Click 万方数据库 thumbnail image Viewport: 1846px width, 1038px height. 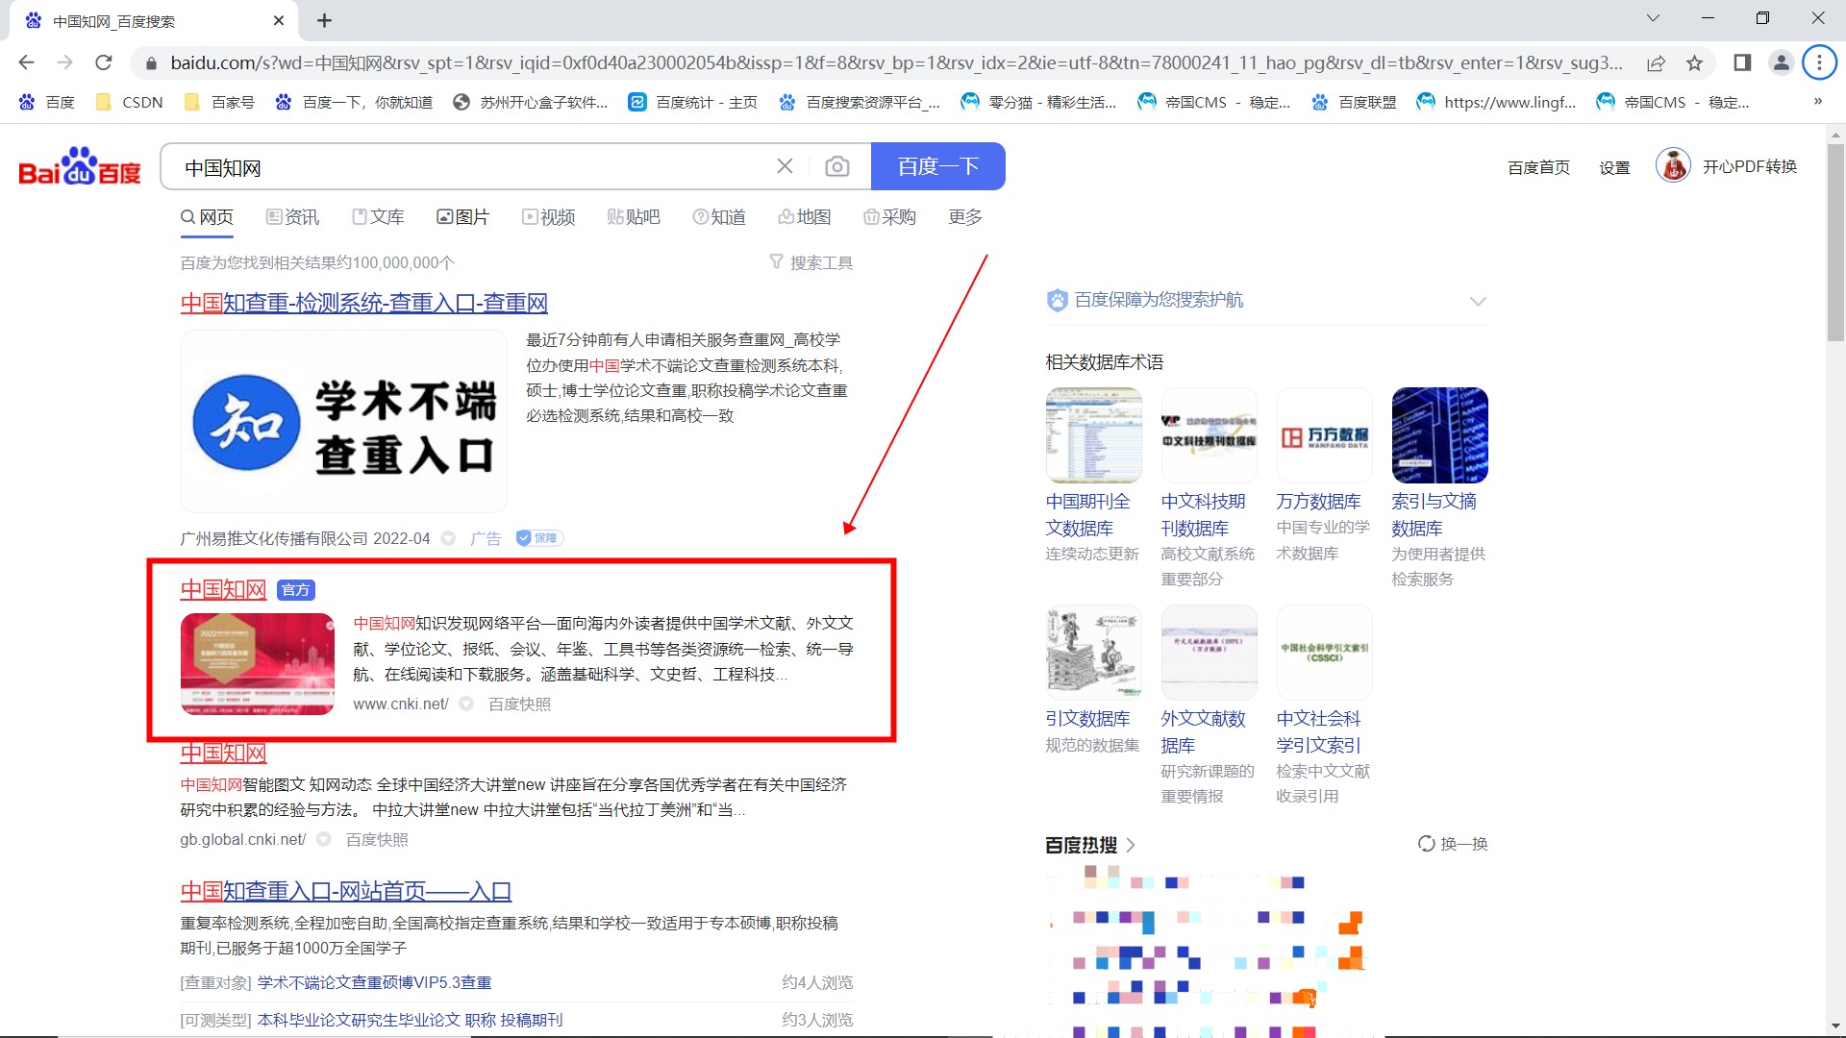[1324, 435]
